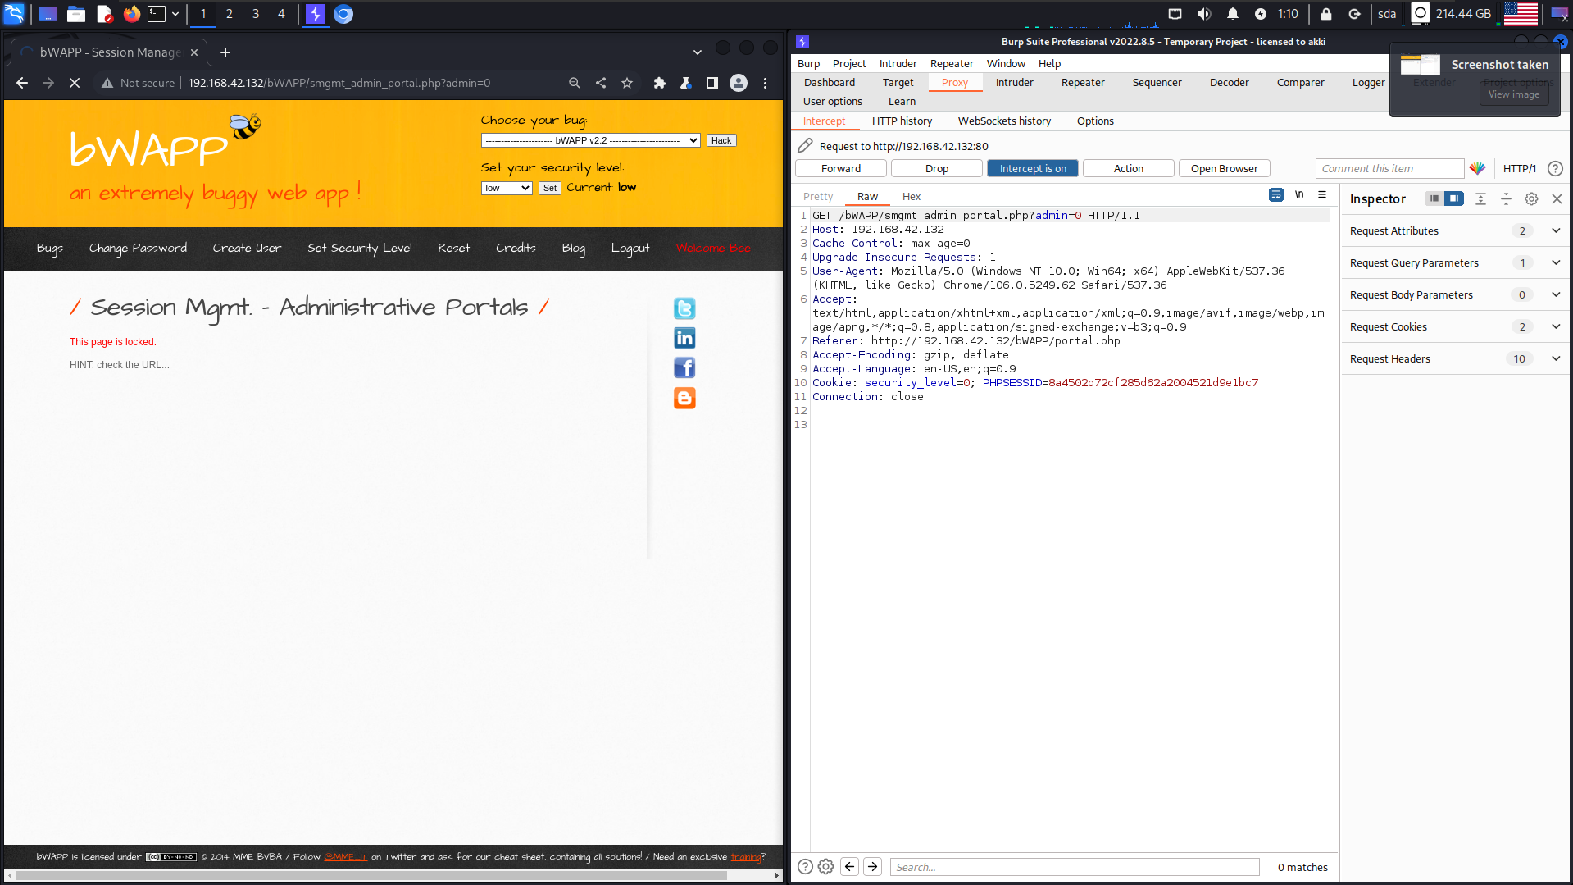Viewport: 1573px width, 885px height.
Task: Click the search settings gear icon
Action: coord(825,867)
